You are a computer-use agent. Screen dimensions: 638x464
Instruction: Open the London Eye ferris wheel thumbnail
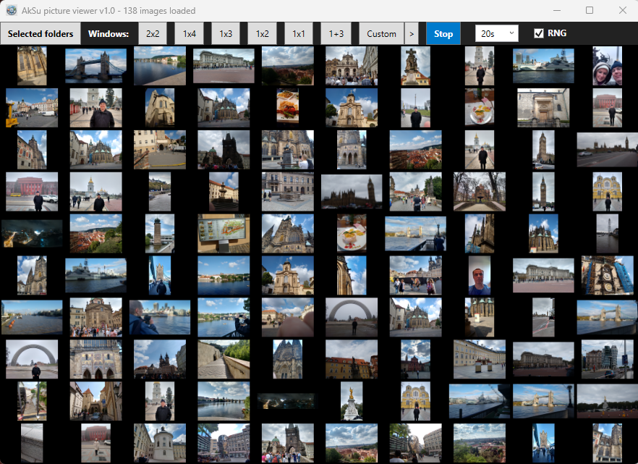[607, 233]
